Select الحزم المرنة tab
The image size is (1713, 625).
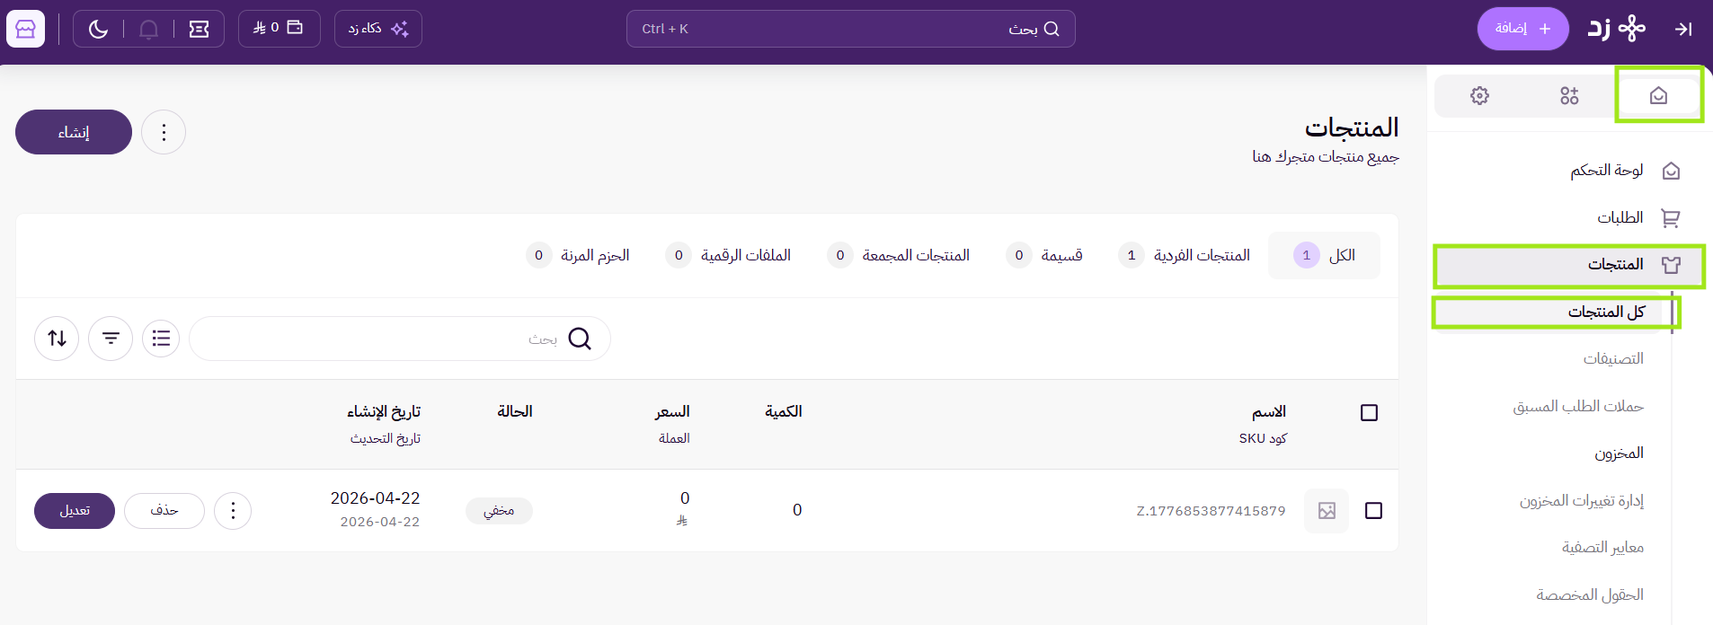click(578, 255)
